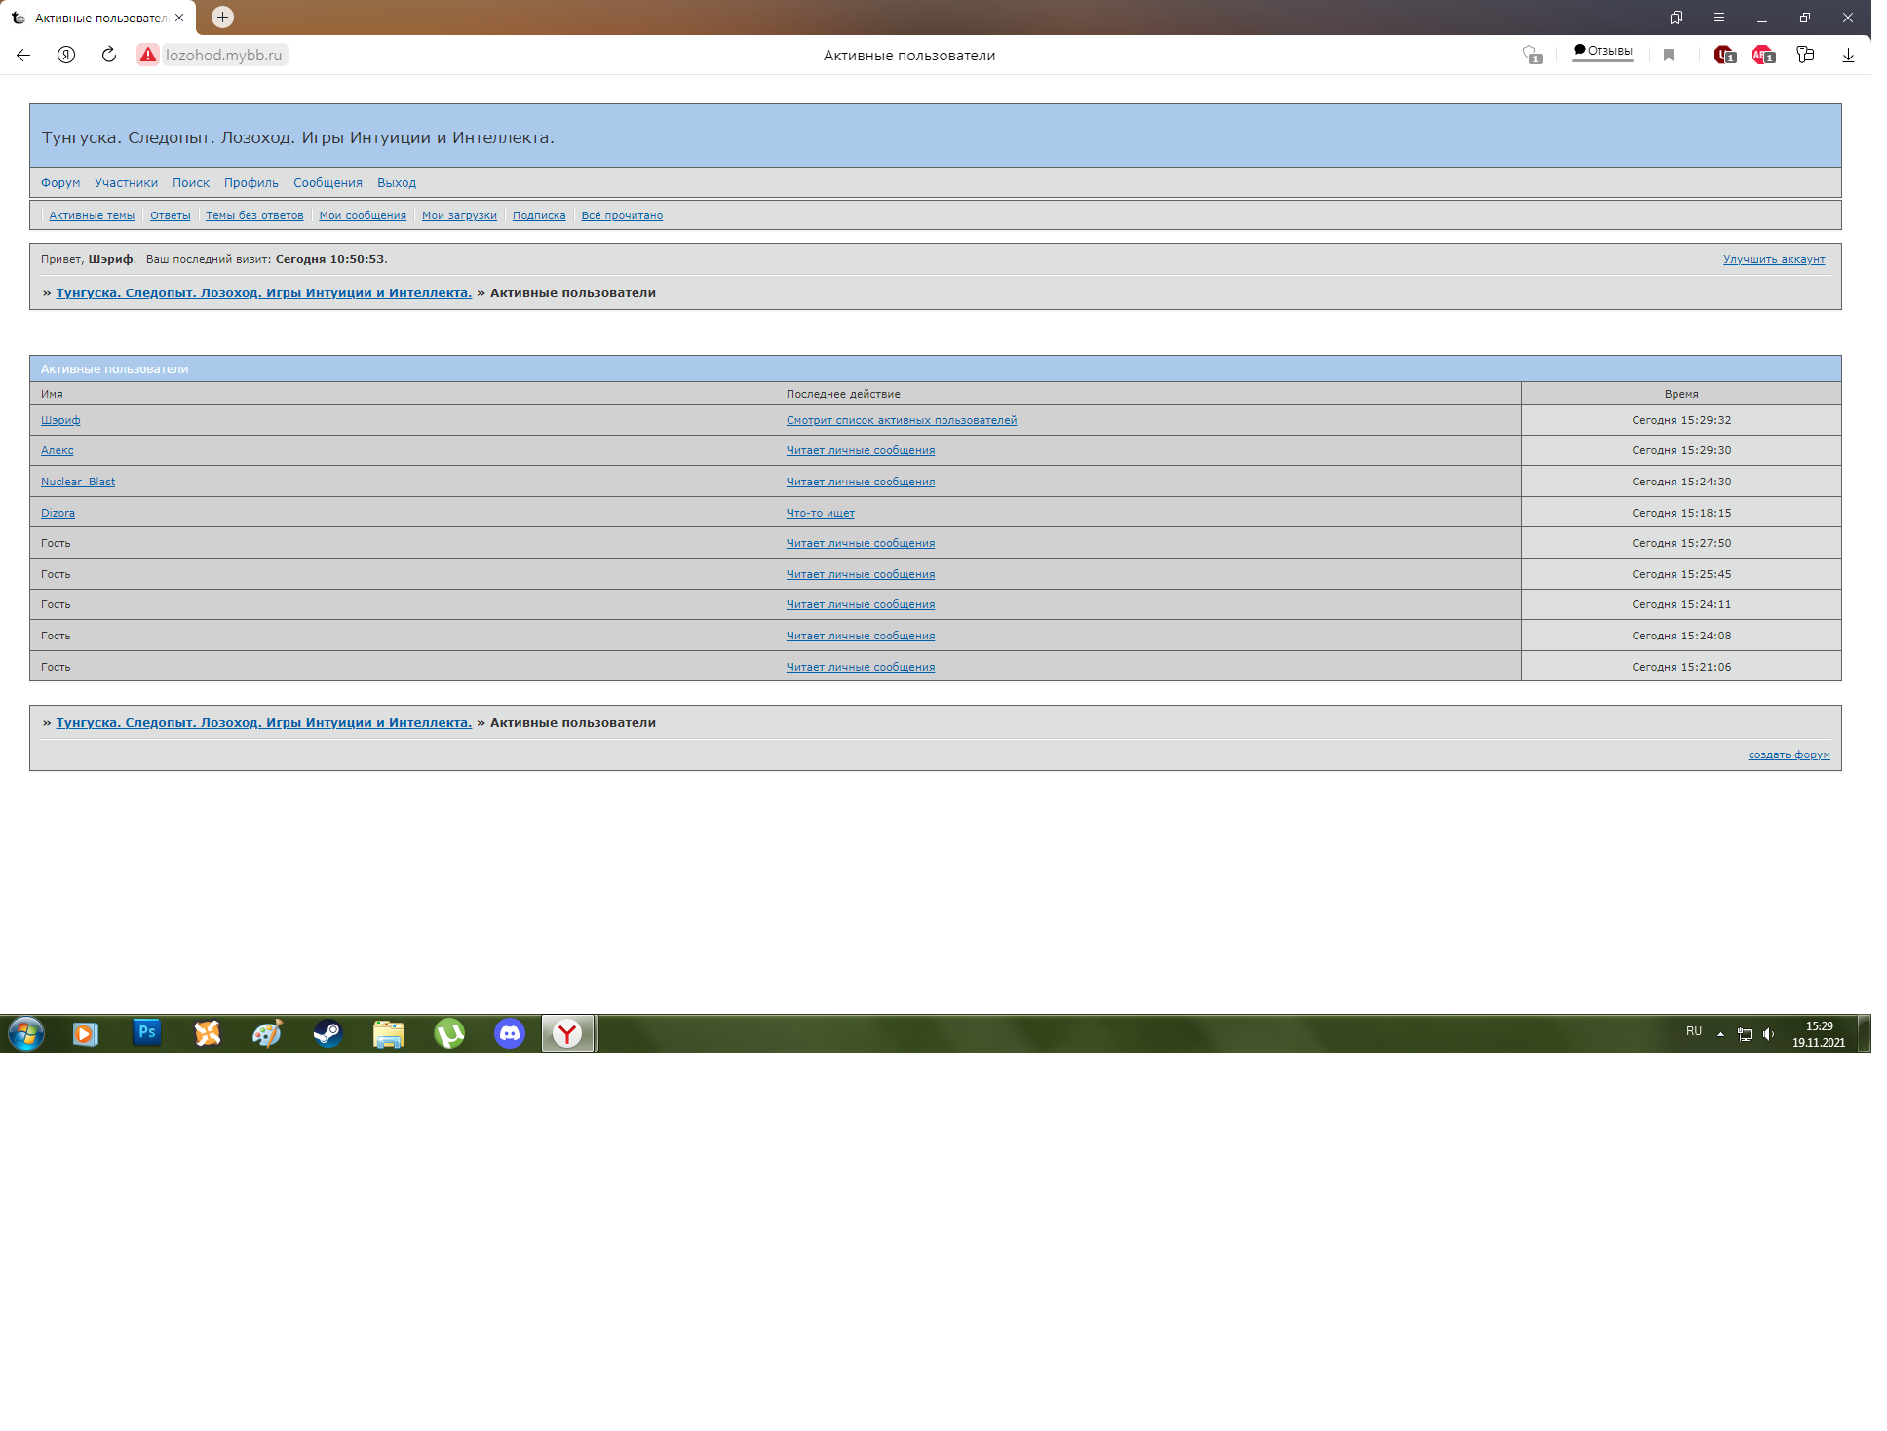This screenshot has width=1887, height=1431.
Task: Click the Улучшить аккаунт link
Action: tap(1773, 259)
